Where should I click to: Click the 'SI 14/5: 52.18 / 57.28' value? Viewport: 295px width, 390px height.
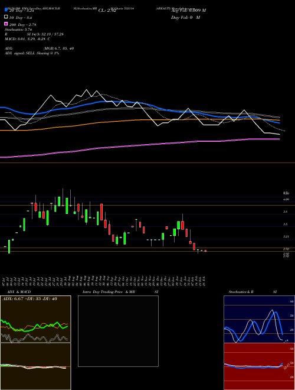point(45,34)
